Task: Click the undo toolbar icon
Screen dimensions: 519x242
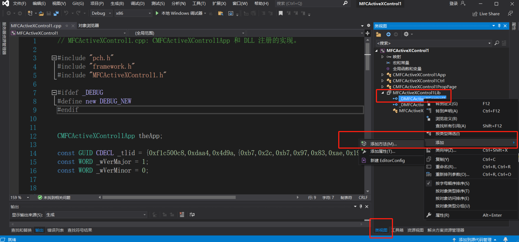Action: (x=66, y=13)
